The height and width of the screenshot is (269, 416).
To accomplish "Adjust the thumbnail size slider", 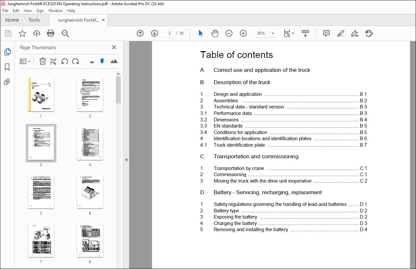I will point(103,61).
